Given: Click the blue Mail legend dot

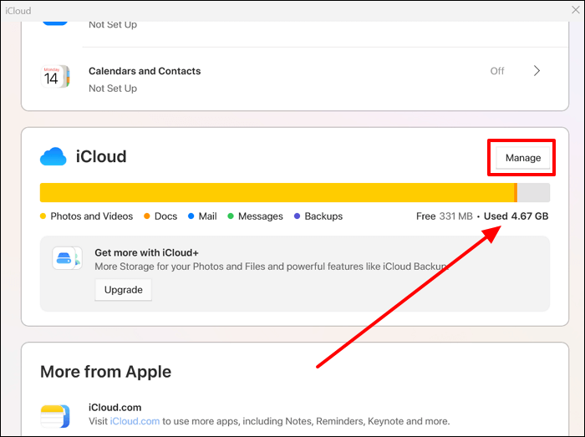Looking at the screenshot, I should 191,216.
